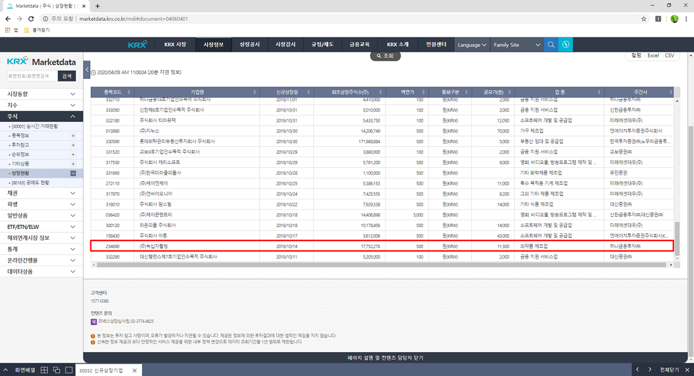Go back in the browser
The height and width of the screenshot is (376, 694).
point(8,19)
